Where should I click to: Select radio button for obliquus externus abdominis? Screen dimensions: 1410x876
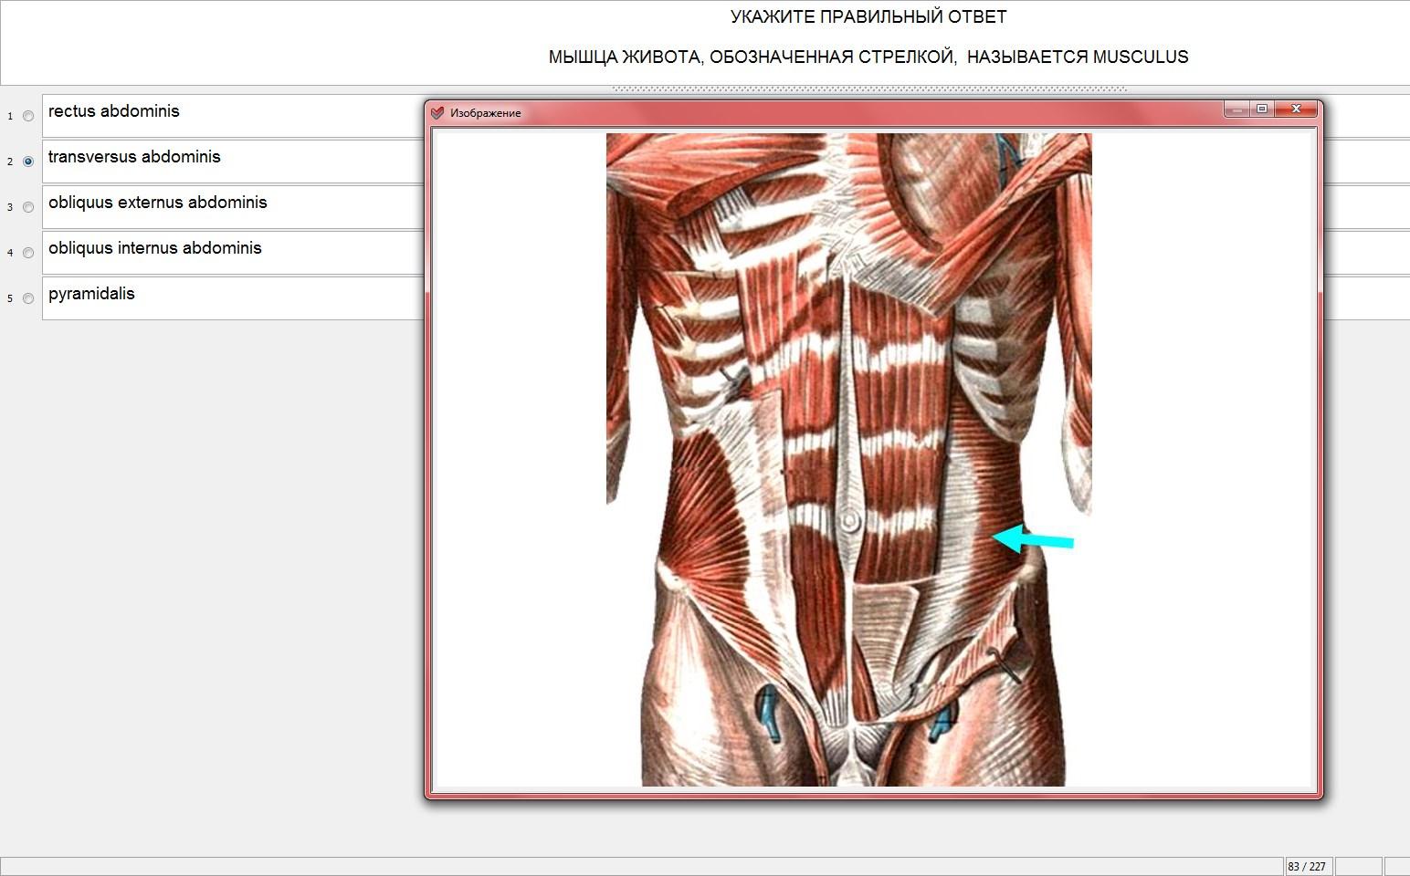click(x=28, y=207)
